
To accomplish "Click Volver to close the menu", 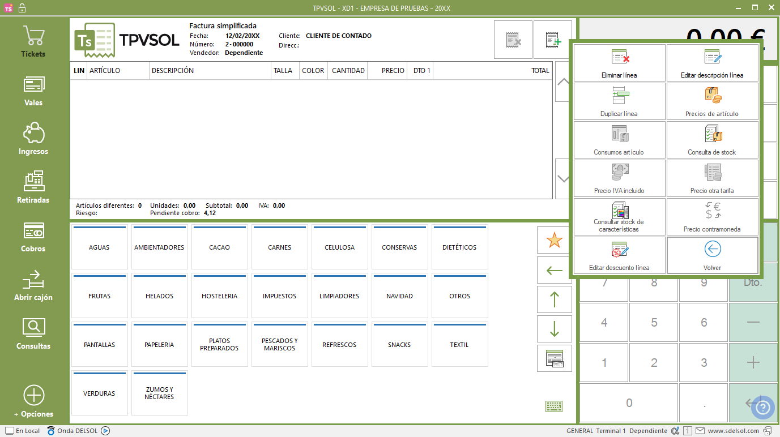I will click(x=713, y=255).
